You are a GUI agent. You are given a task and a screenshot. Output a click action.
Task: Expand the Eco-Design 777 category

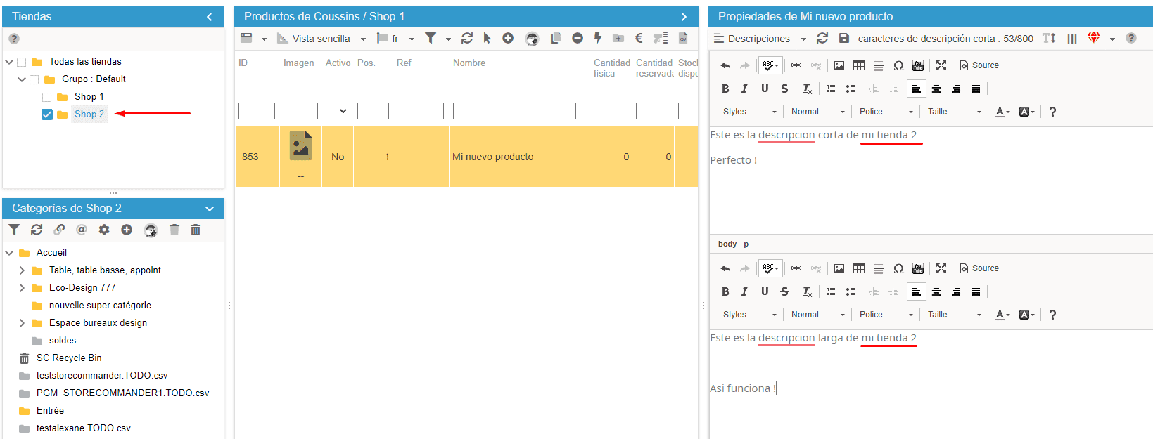point(22,288)
